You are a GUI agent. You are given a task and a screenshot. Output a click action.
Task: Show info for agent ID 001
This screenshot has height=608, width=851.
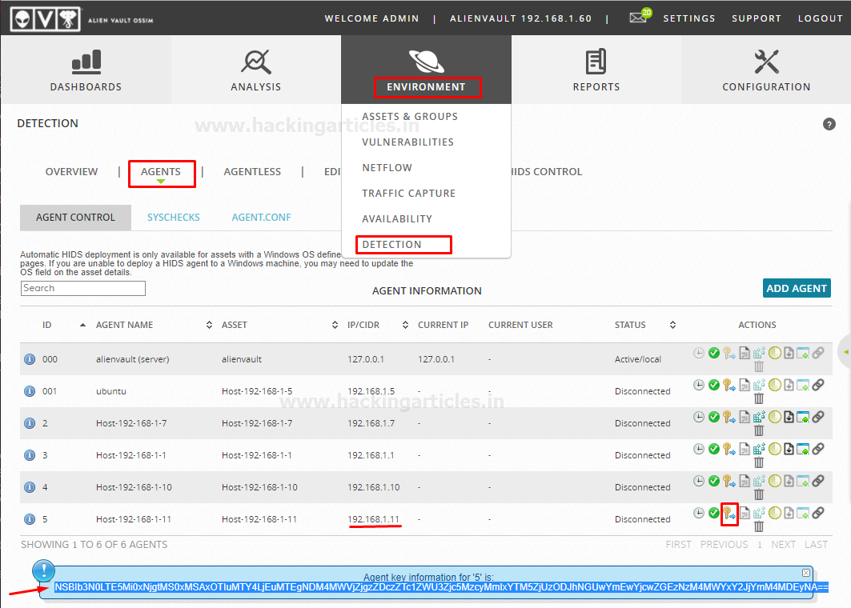30,391
